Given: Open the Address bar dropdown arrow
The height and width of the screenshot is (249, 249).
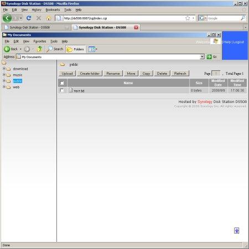Looking at the screenshot, I should pyautogui.click(x=203, y=56).
